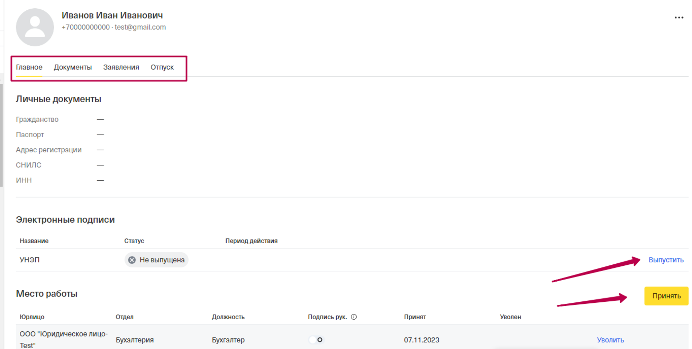692x349 pixels.
Task: Click the X icon in Не выпущена status
Action: 132,260
